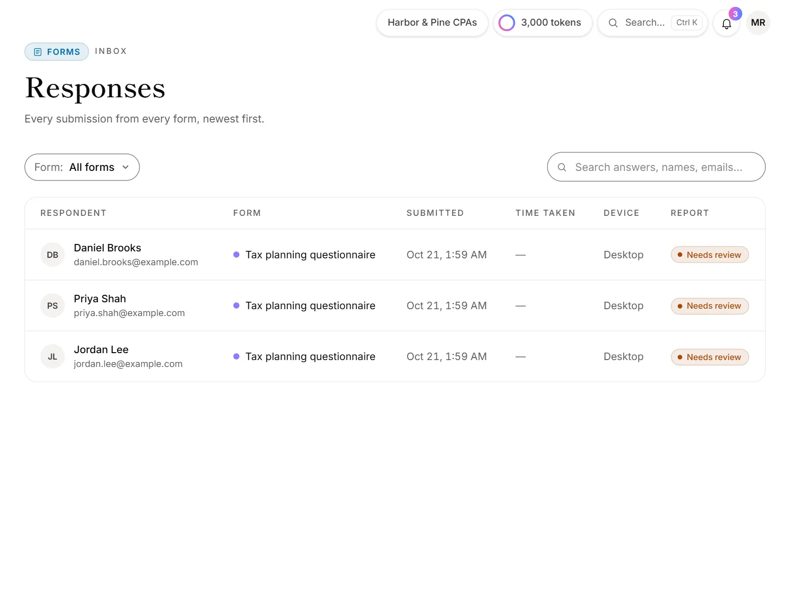Screen dimensions: 790x608
Task: Click the Form column header
Action: 247,213
